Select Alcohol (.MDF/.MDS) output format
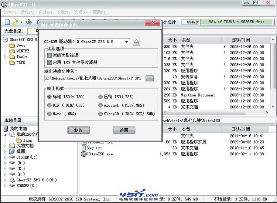This screenshot has width=277, height=203. [x=100, y=105]
